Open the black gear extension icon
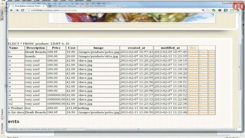The width and height of the screenshot is (245, 138). 220,10
